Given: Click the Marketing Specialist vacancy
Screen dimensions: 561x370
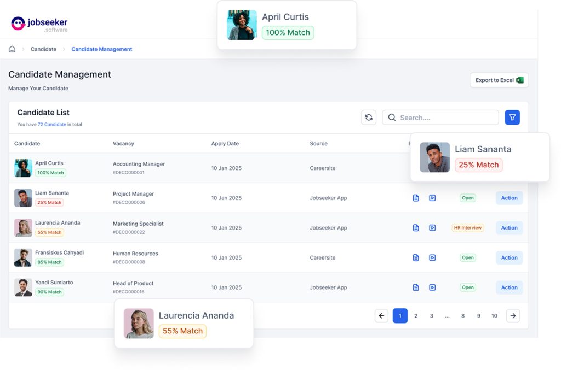Looking at the screenshot, I should point(138,224).
